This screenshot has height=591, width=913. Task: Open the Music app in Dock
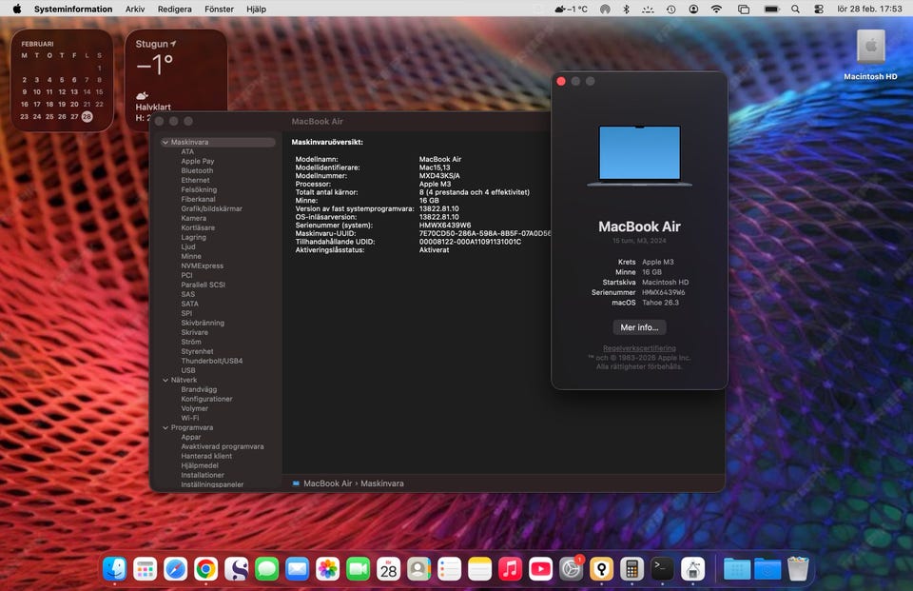510,569
